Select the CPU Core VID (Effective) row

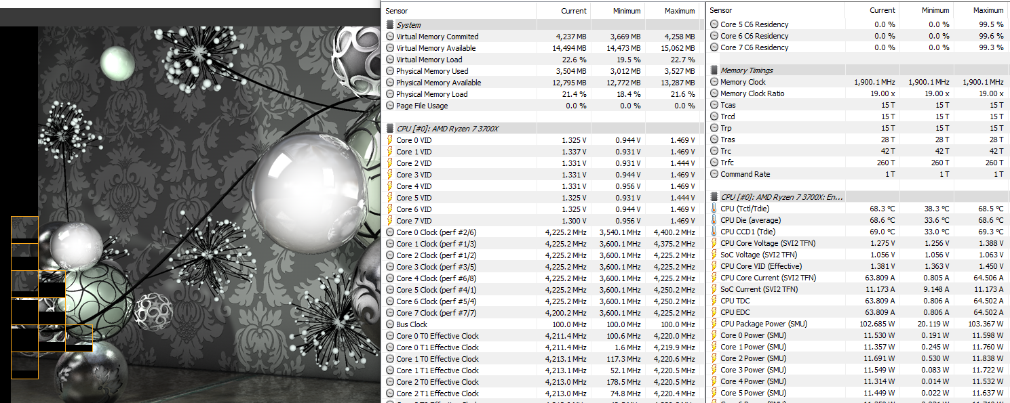pos(858,266)
